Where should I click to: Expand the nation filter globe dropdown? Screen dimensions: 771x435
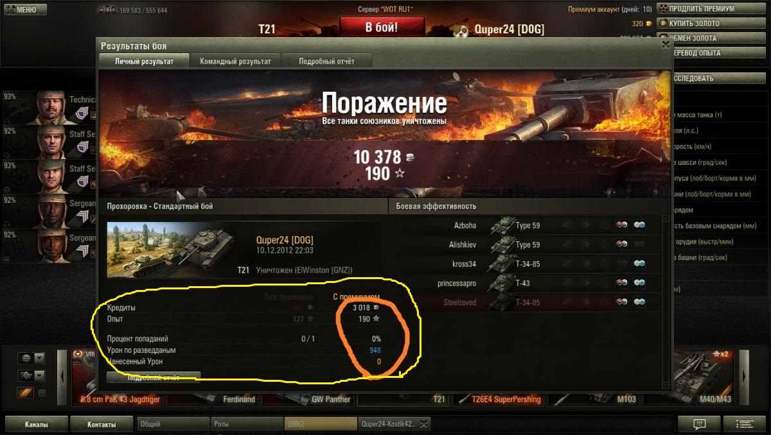point(39,358)
